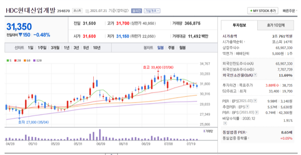This screenshot has width=301, height=155.
Task: Click the 전일 value 31,500
Action: point(89,23)
